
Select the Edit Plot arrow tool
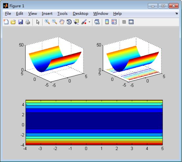point(38,22)
